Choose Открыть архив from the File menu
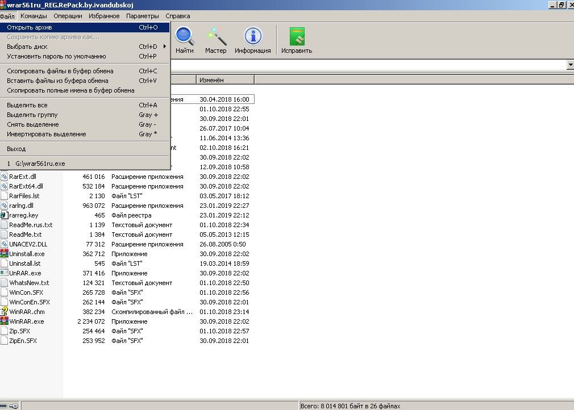The image size is (574, 410). 85,27
